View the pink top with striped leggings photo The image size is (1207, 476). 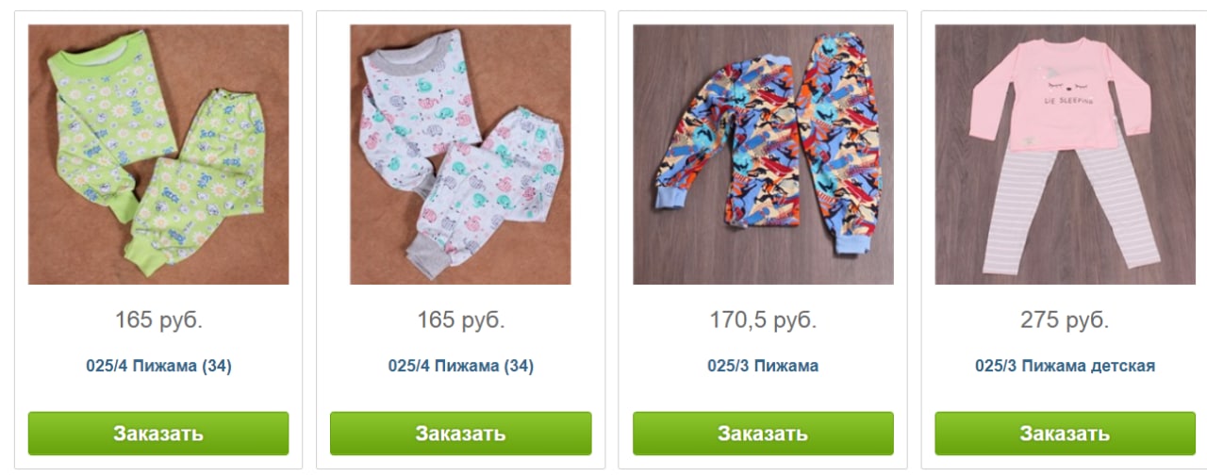pyautogui.click(x=1065, y=155)
